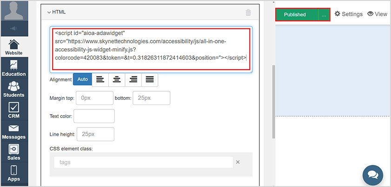This screenshot has height=187, width=391.
Task: Go to Students in the sidebar
Action: click(14, 89)
